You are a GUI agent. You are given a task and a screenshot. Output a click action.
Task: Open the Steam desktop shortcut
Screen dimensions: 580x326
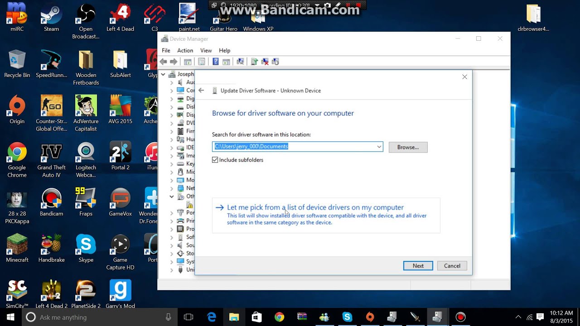(x=51, y=18)
